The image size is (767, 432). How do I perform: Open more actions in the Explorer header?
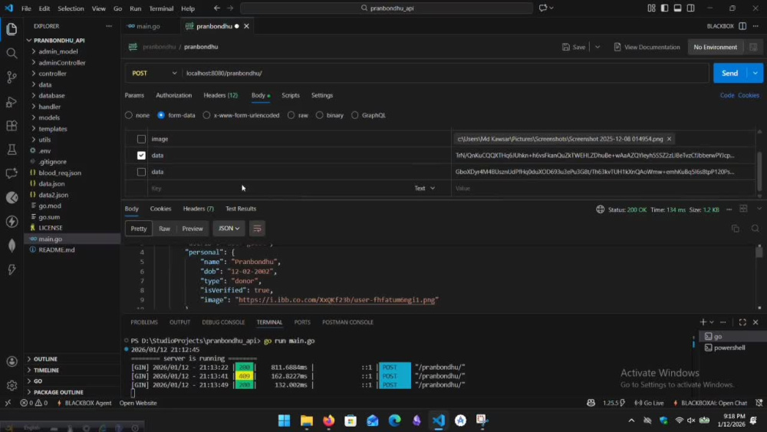[x=109, y=26]
